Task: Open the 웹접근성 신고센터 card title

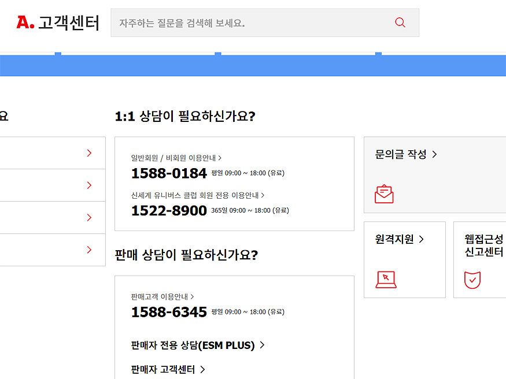Action: tap(484, 246)
